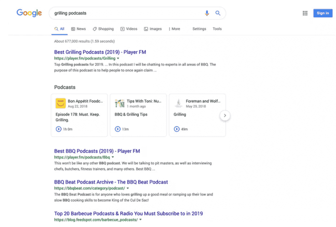This screenshot has height=227, width=336.
Task: Click Tips With Toni podcast thumbnail
Action: coord(120,103)
